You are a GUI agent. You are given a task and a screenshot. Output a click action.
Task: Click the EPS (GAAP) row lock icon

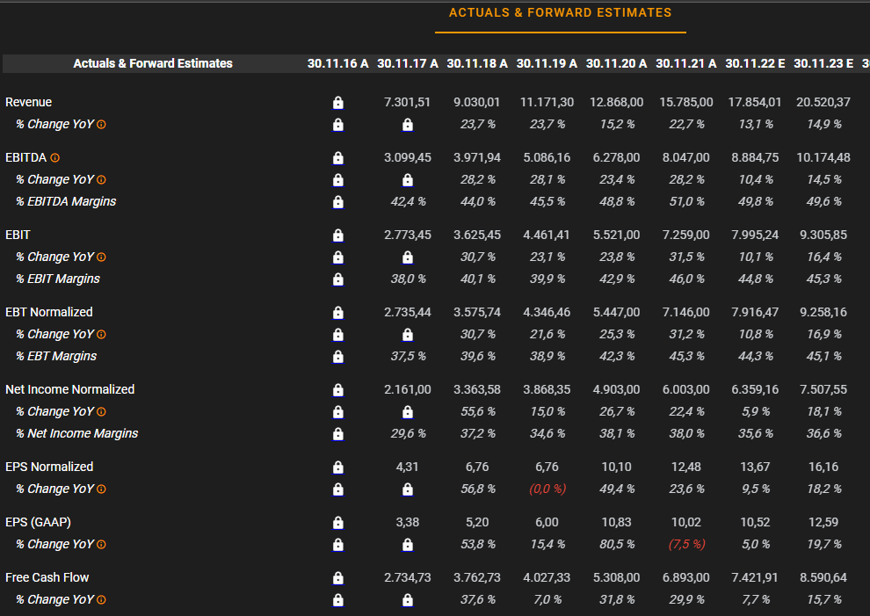[338, 522]
